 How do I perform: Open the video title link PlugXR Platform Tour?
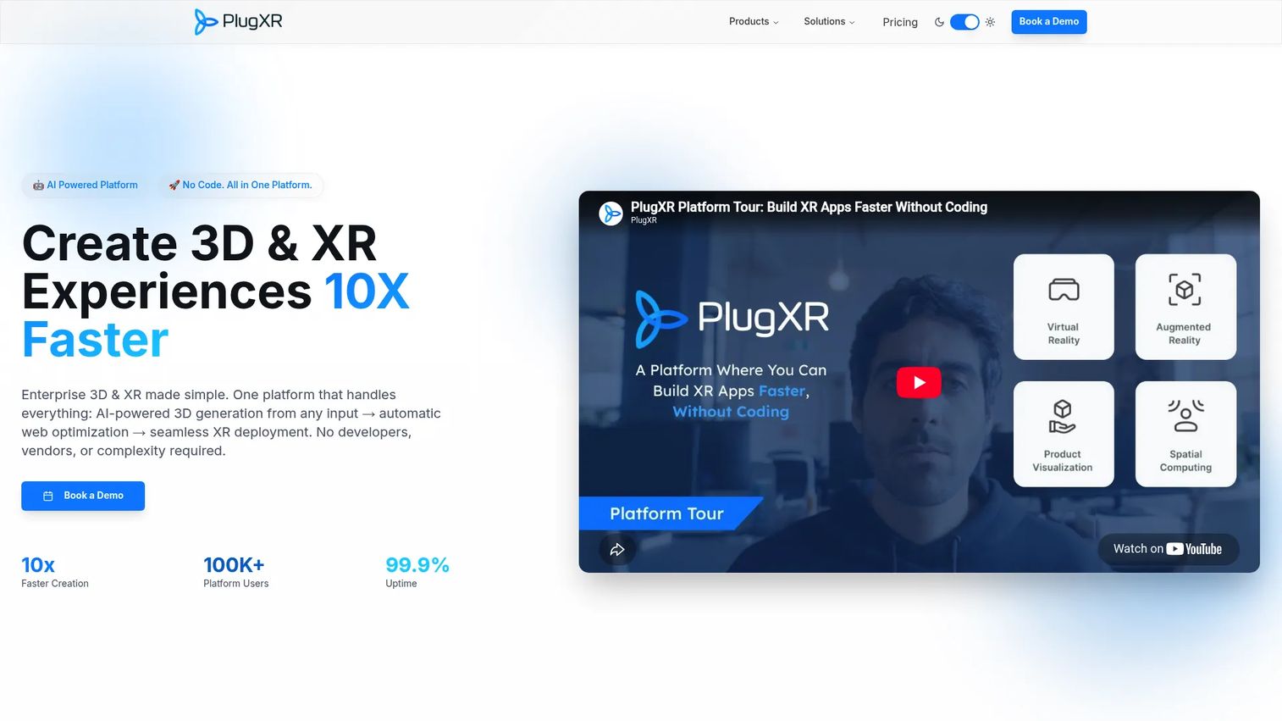point(809,207)
